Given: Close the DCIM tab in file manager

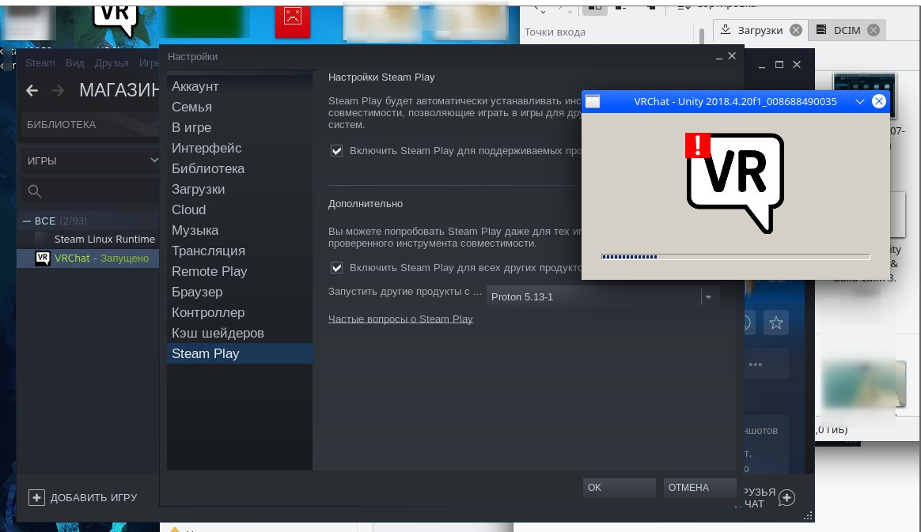Looking at the screenshot, I should pos(874,30).
